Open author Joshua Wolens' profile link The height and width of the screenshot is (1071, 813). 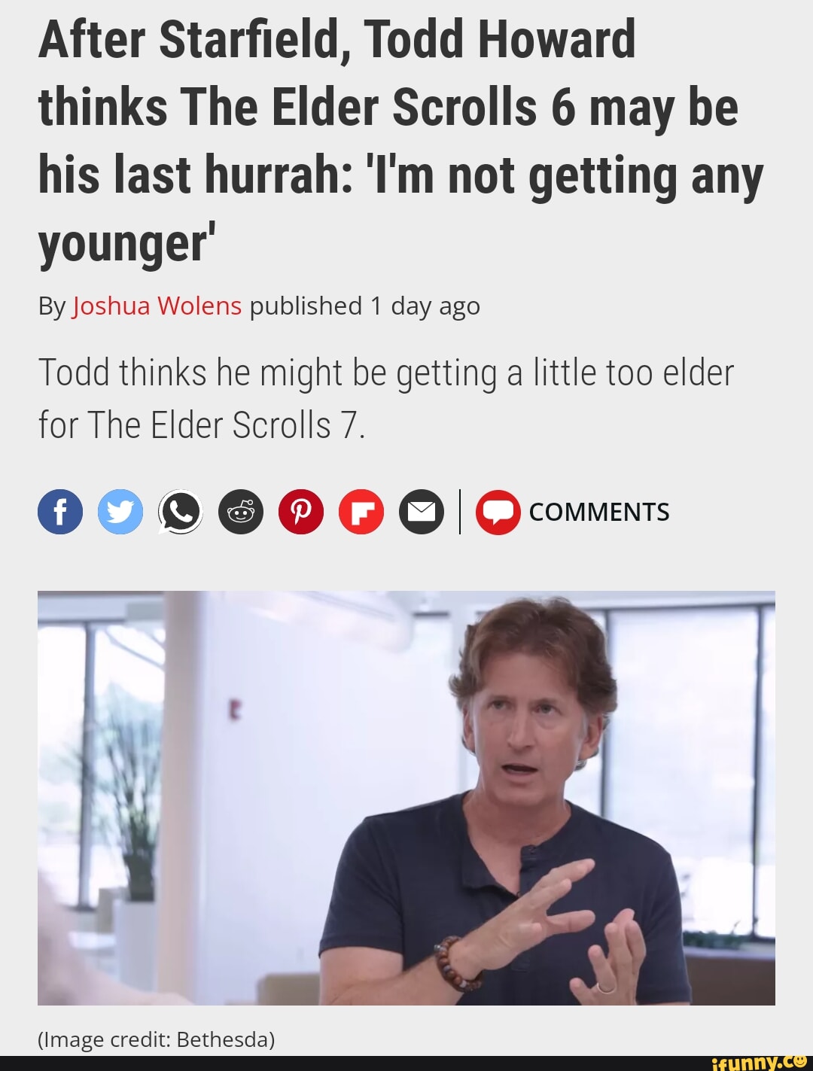157,306
